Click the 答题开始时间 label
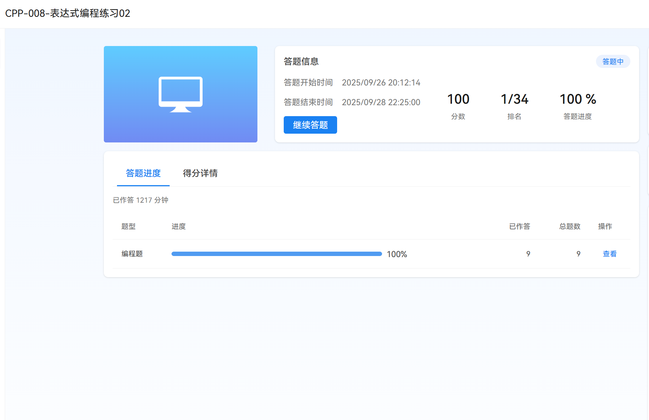The image size is (649, 420). point(308,83)
